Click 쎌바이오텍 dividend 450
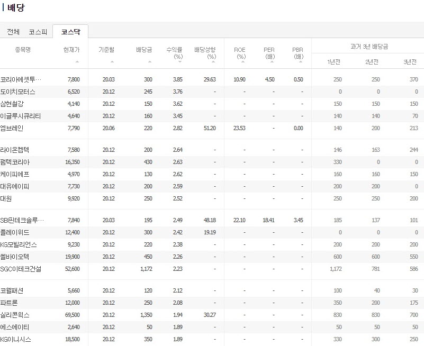This screenshot has height=346, width=424. point(148,257)
